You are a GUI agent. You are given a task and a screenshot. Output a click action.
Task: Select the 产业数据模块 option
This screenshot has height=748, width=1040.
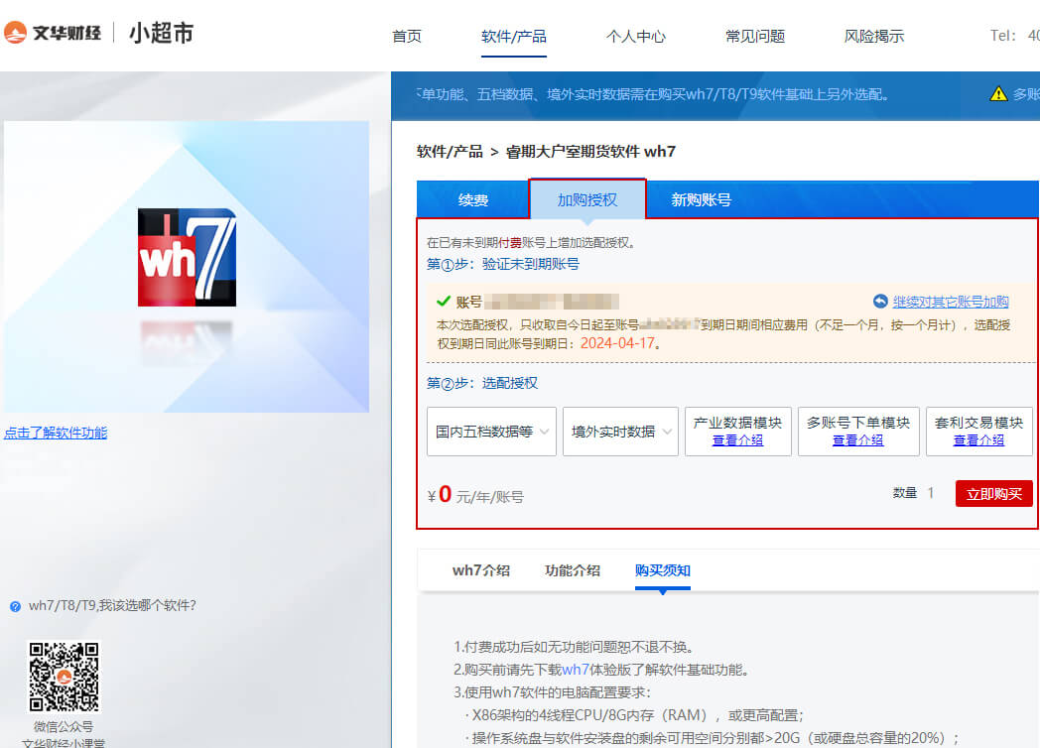point(737,431)
